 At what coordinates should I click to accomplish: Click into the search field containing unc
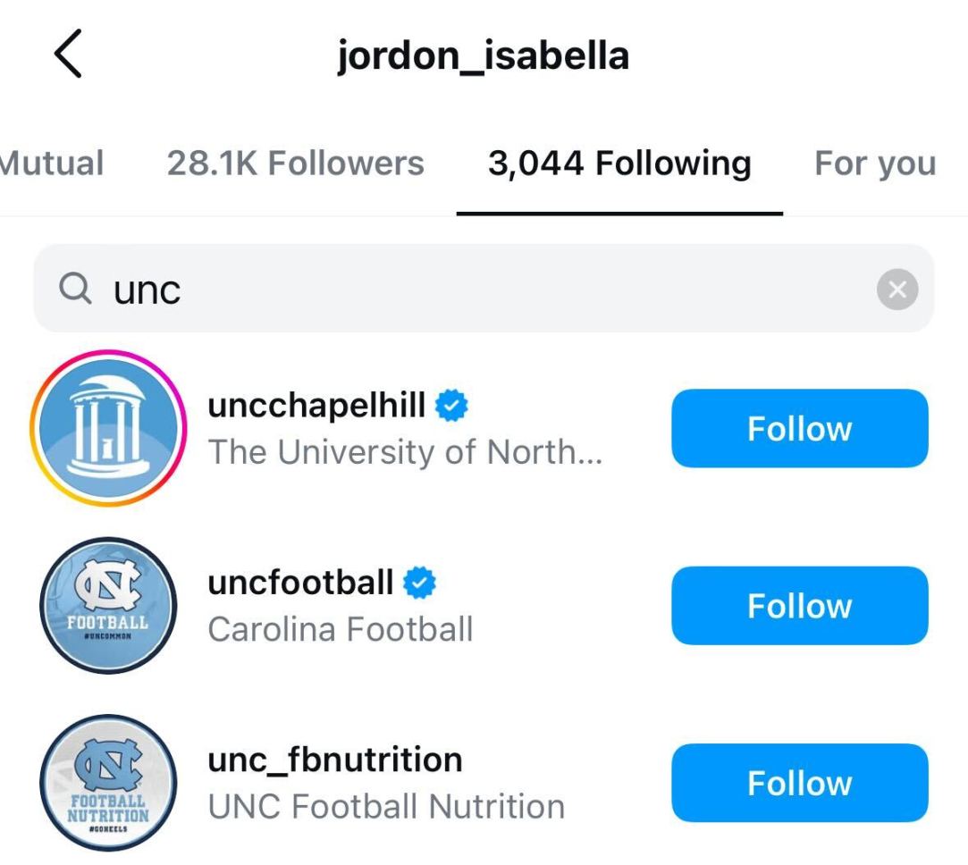click(483, 290)
